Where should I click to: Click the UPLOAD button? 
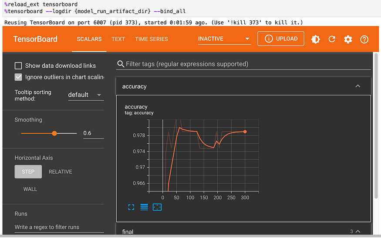point(281,39)
